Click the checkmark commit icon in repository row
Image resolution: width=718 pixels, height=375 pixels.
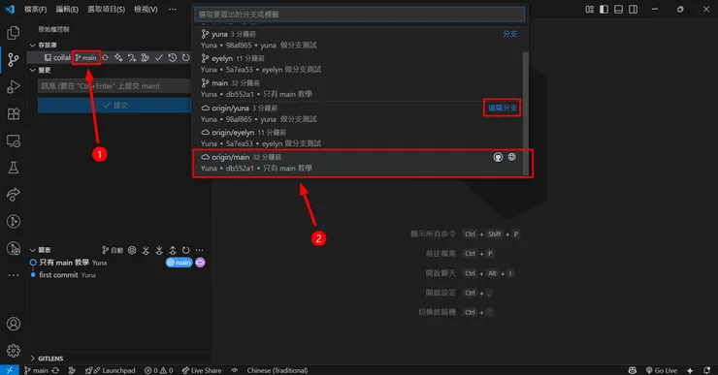point(159,57)
